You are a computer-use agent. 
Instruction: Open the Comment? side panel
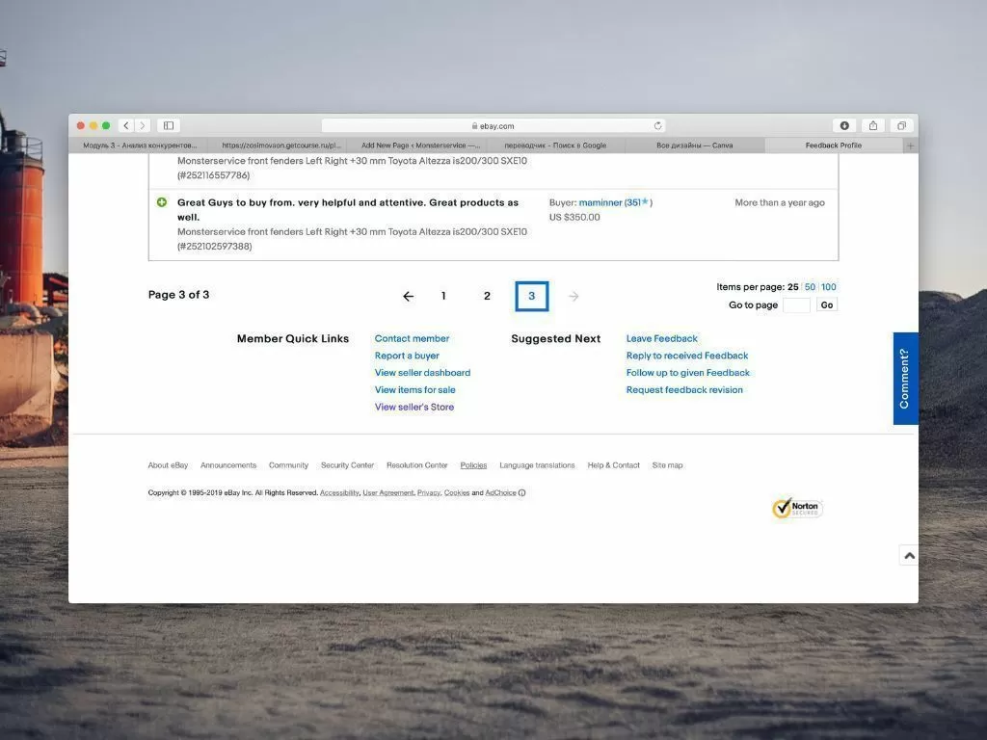(904, 379)
